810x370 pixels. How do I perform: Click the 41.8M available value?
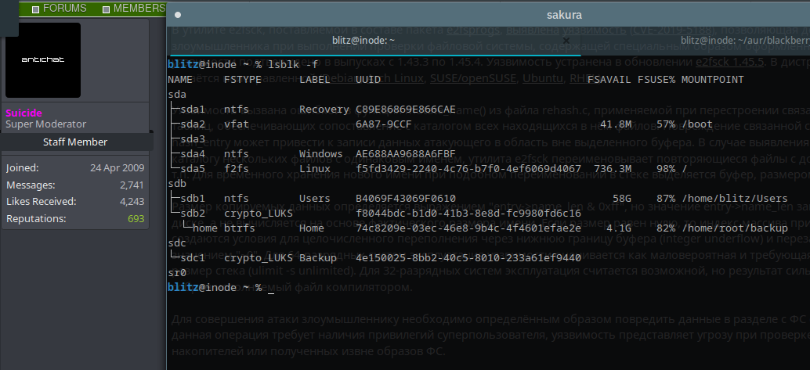point(616,124)
